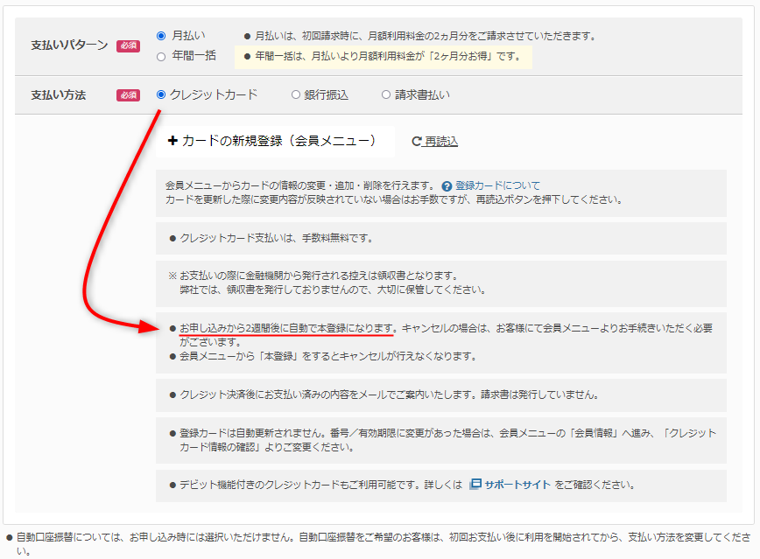Click the カードの新規登録（会員メニュー） button
The width and height of the screenshot is (760, 559).
point(272,141)
